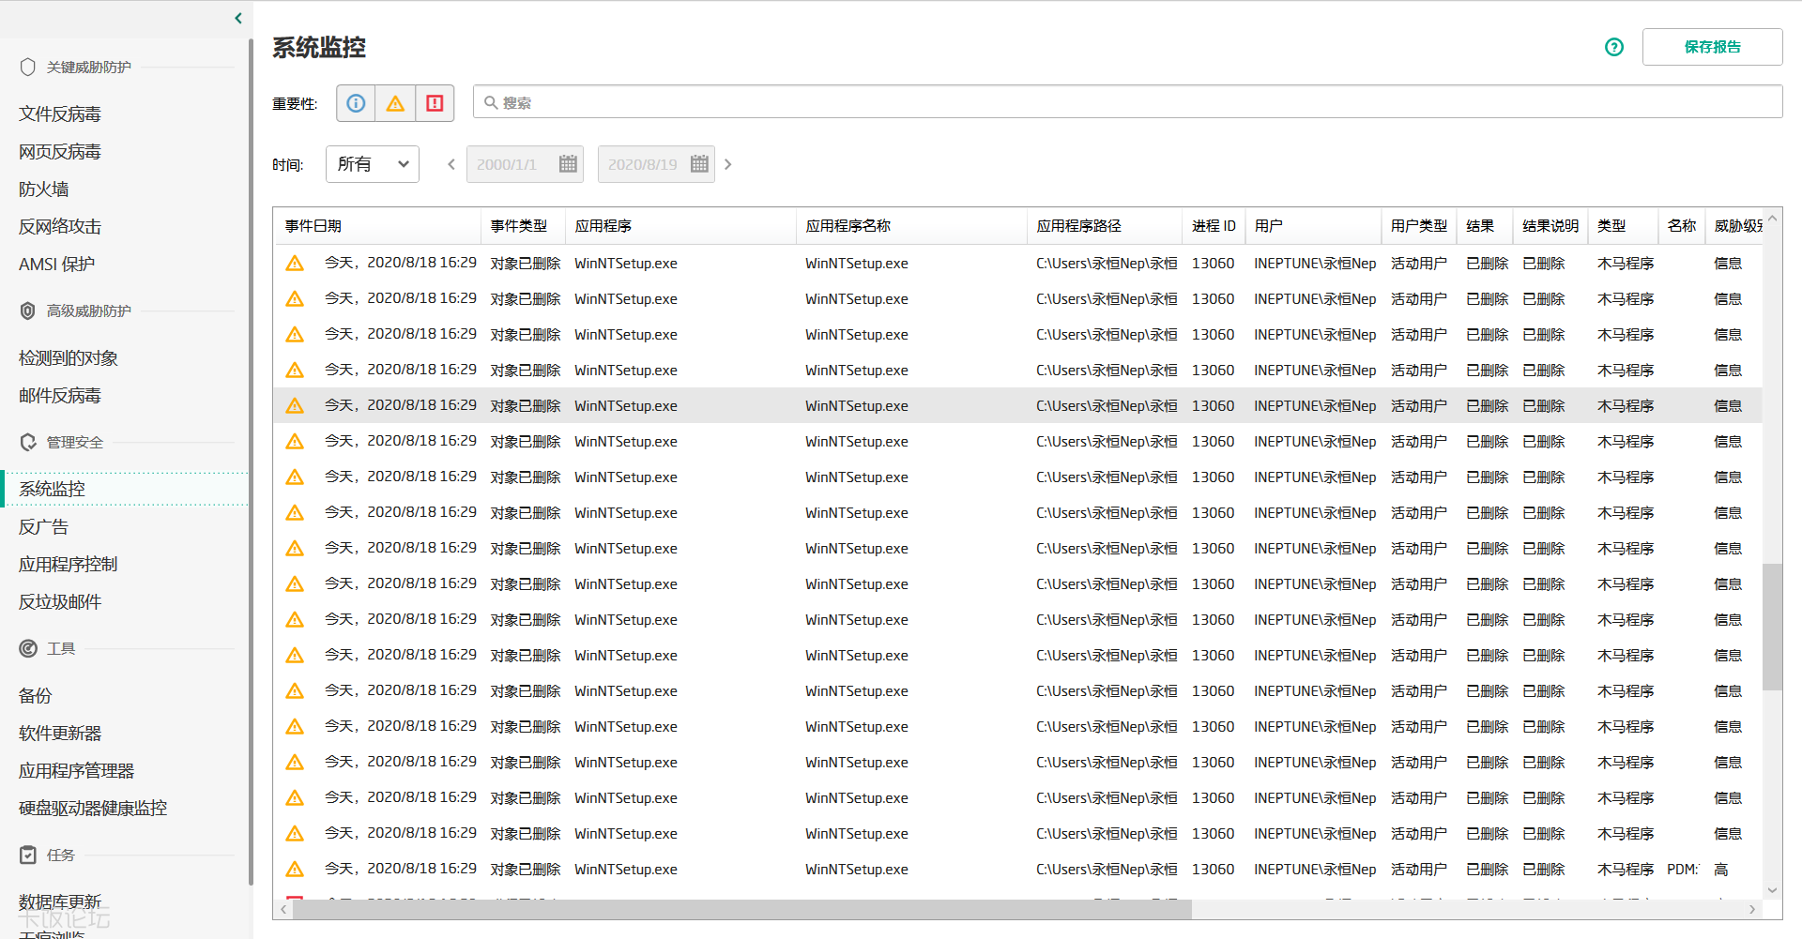
Task: Open 数据库更新 sidebar entry
Action: pos(60,901)
